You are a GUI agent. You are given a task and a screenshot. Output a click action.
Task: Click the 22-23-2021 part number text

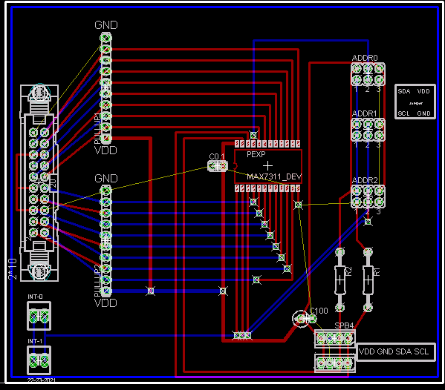tap(42, 380)
